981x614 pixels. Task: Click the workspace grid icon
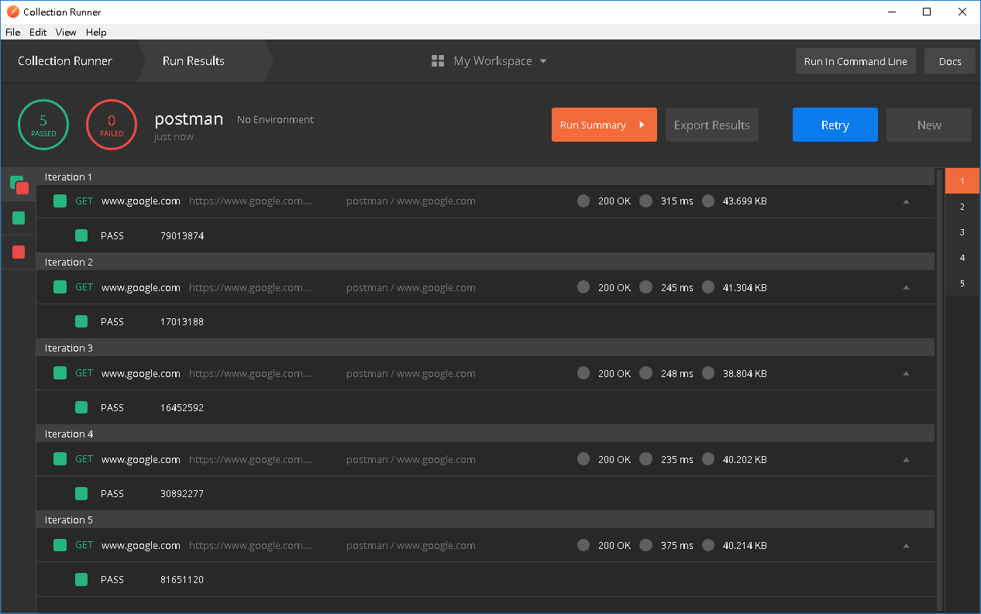[438, 61]
